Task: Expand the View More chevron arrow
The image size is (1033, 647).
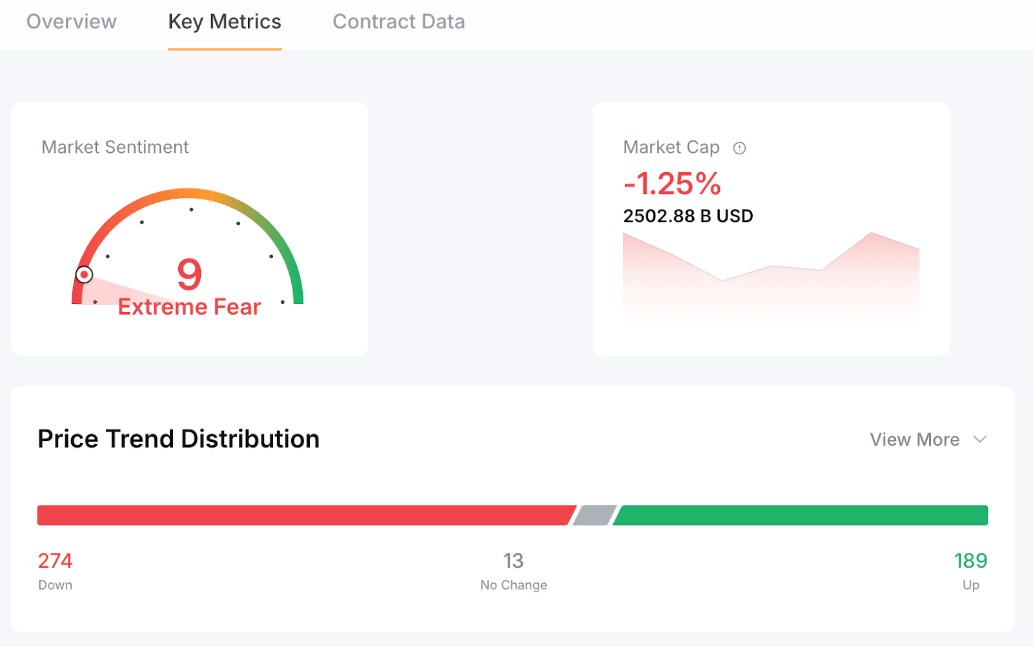Action: pos(980,439)
